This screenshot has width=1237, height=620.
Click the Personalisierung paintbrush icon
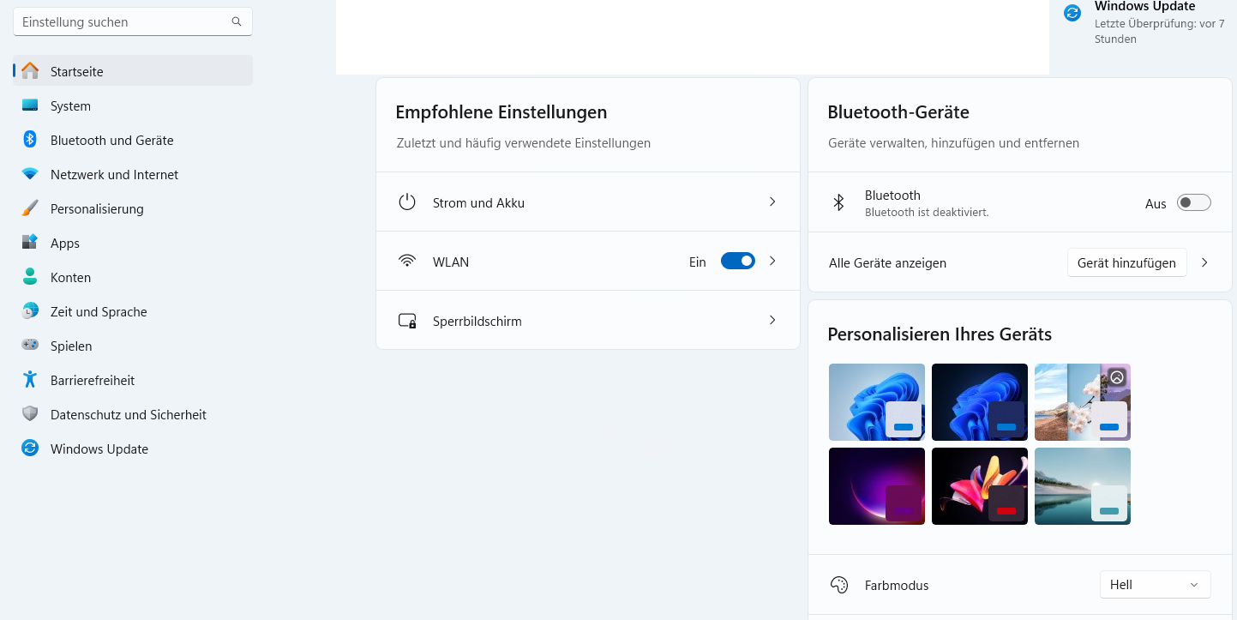tap(30, 208)
